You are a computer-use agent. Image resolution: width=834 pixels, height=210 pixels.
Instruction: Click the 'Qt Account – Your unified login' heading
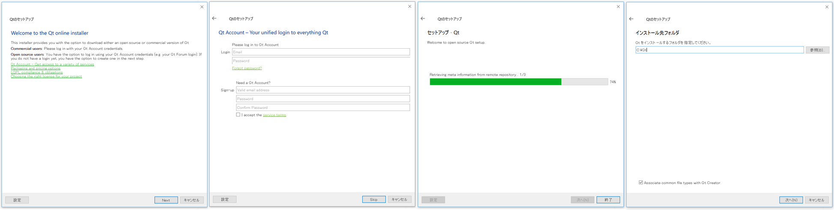point(273,32)
